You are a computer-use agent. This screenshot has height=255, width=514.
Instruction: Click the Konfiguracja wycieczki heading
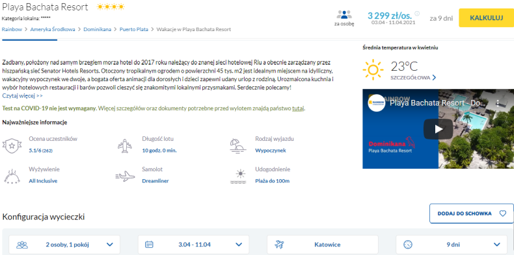(44, 217)
